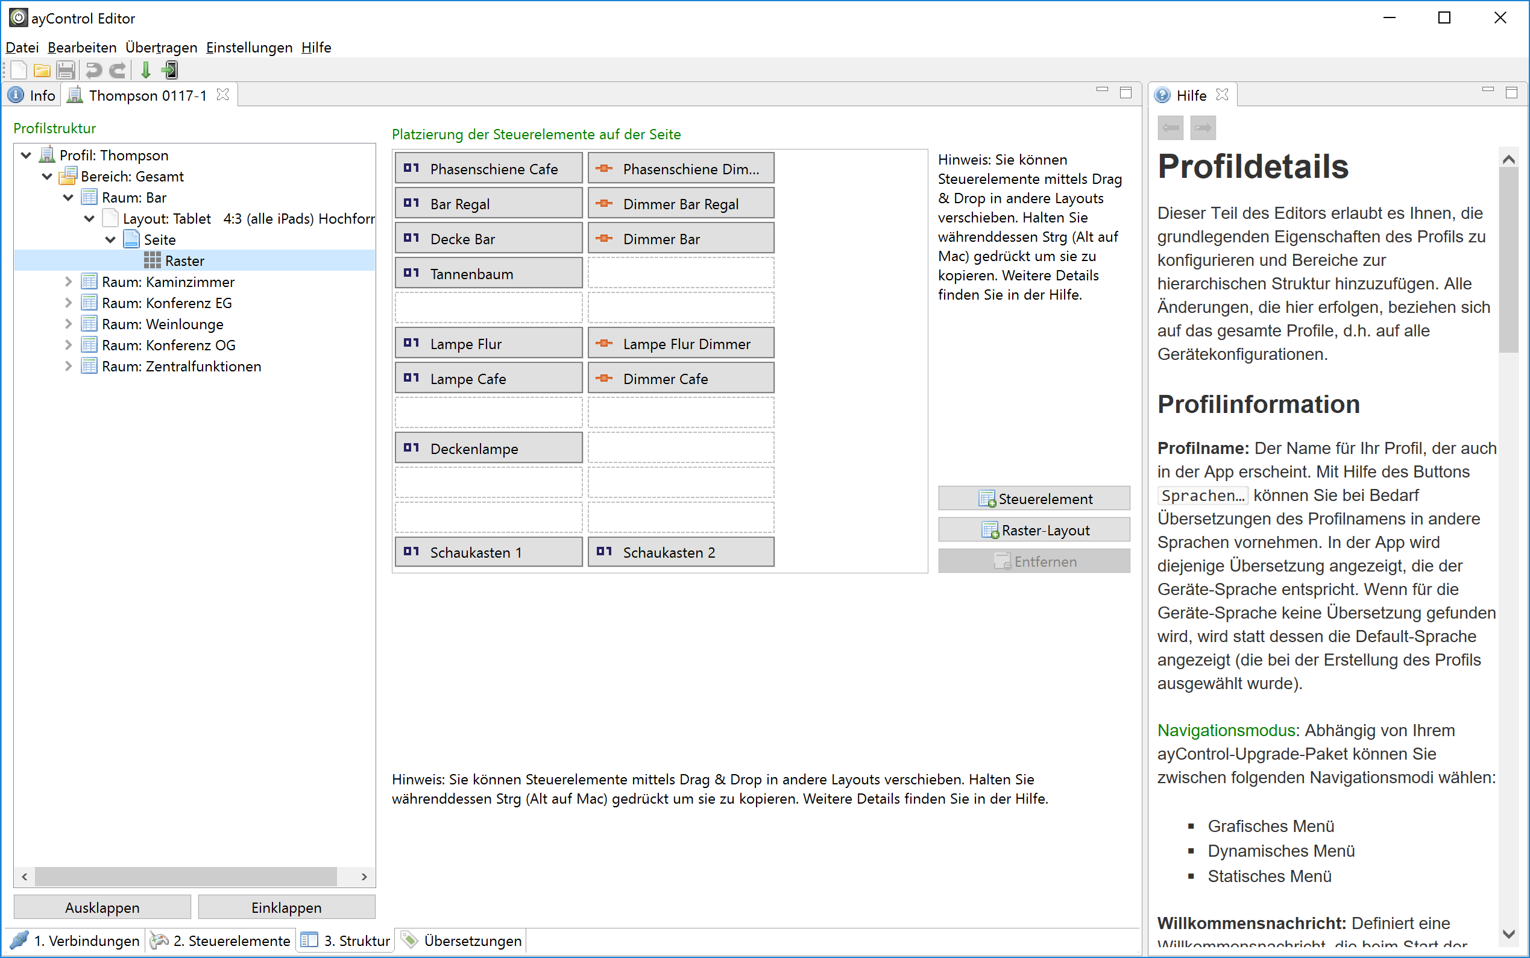Switch to the Übersetzungen tab
Screen dimensions: 1530x958
click(x=461, y=941)
